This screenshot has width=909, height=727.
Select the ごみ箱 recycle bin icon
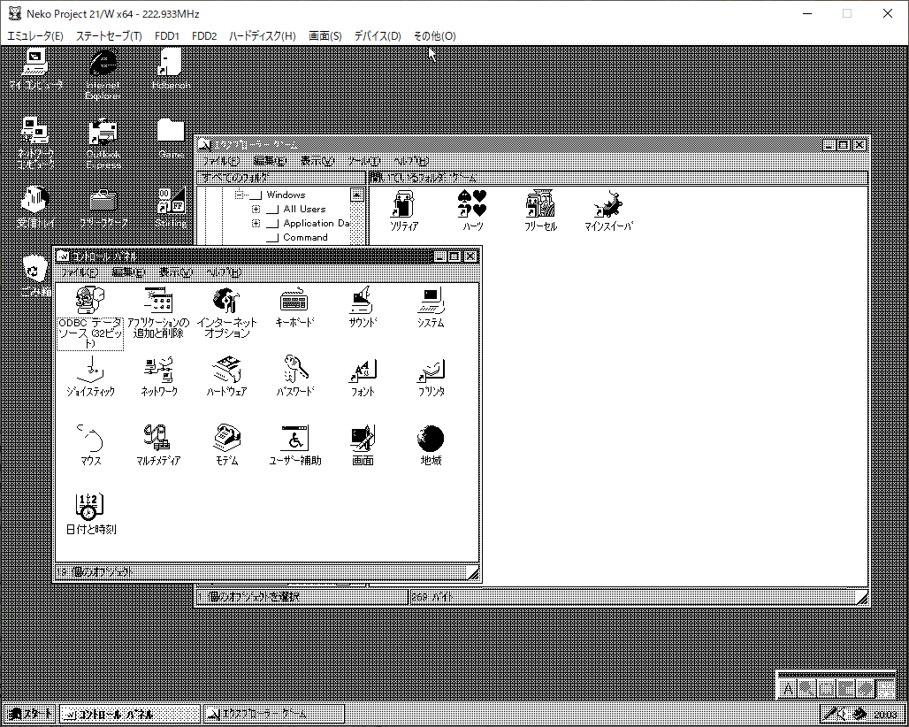tap(36, 277)
